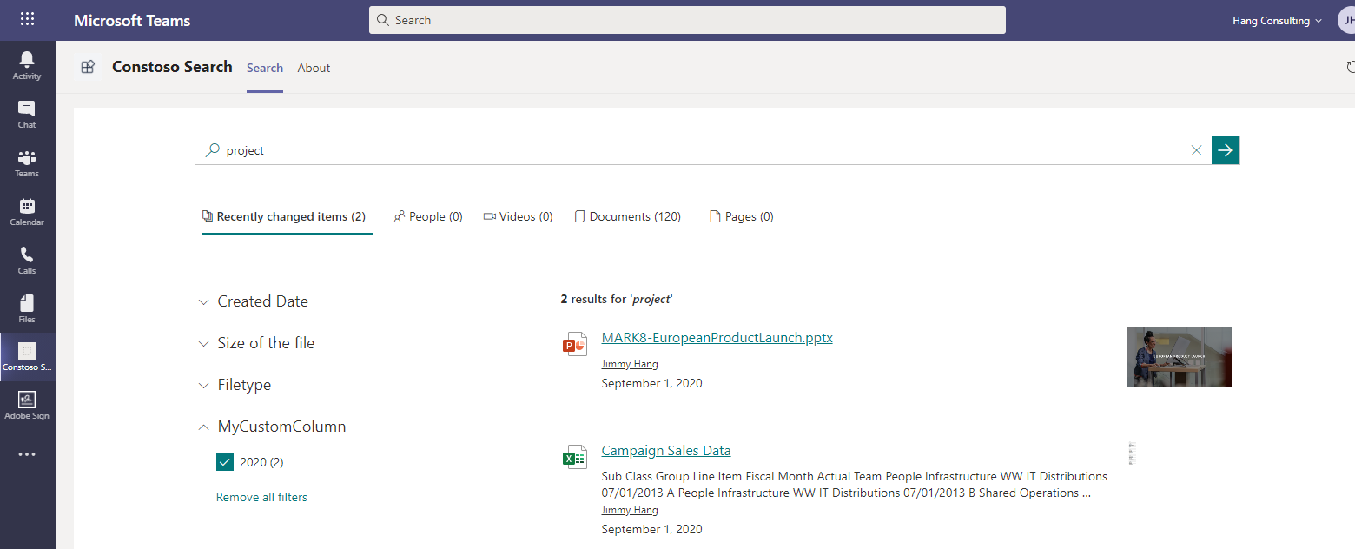
Task: Click the project search input field
Action: point(704,150)
